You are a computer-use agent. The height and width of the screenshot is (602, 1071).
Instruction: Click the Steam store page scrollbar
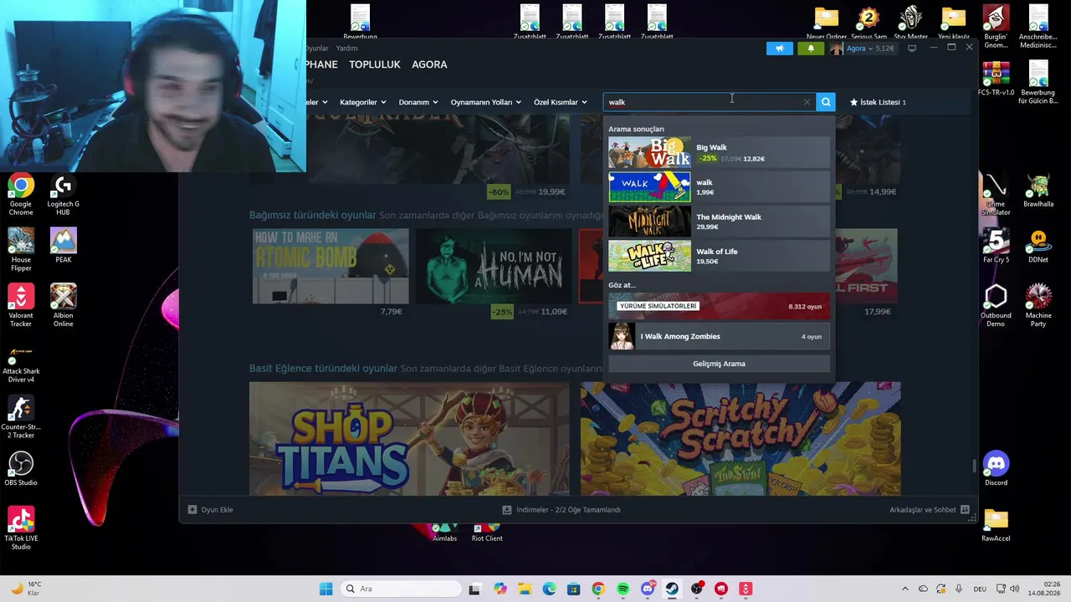click(x=973, y=466)
